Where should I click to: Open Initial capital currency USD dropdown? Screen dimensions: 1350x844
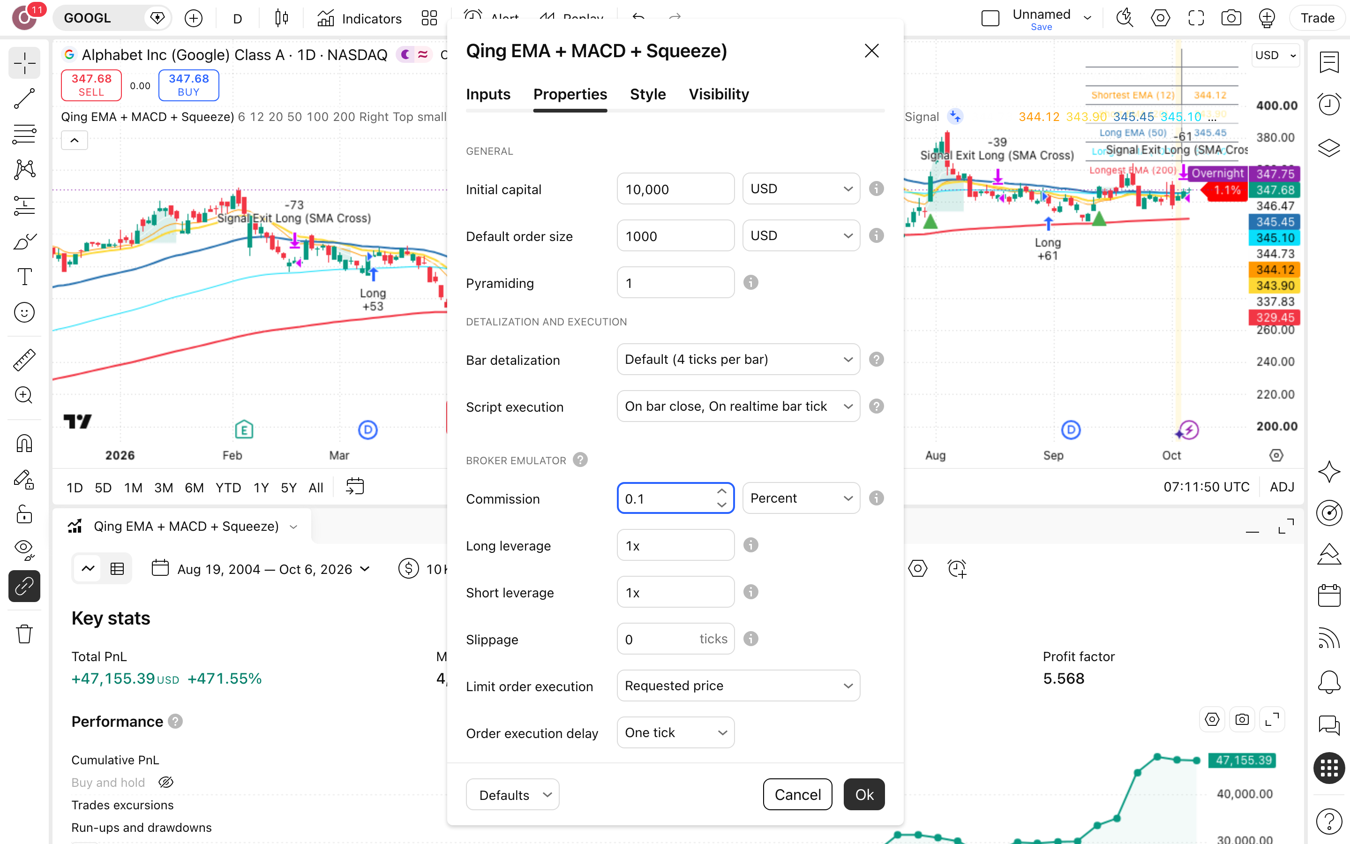(x=801, y=188)
